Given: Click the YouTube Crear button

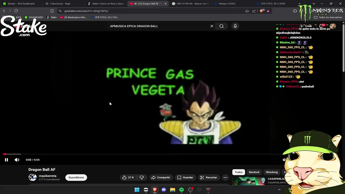Looking at the screenshot, I should click(306, 26).
